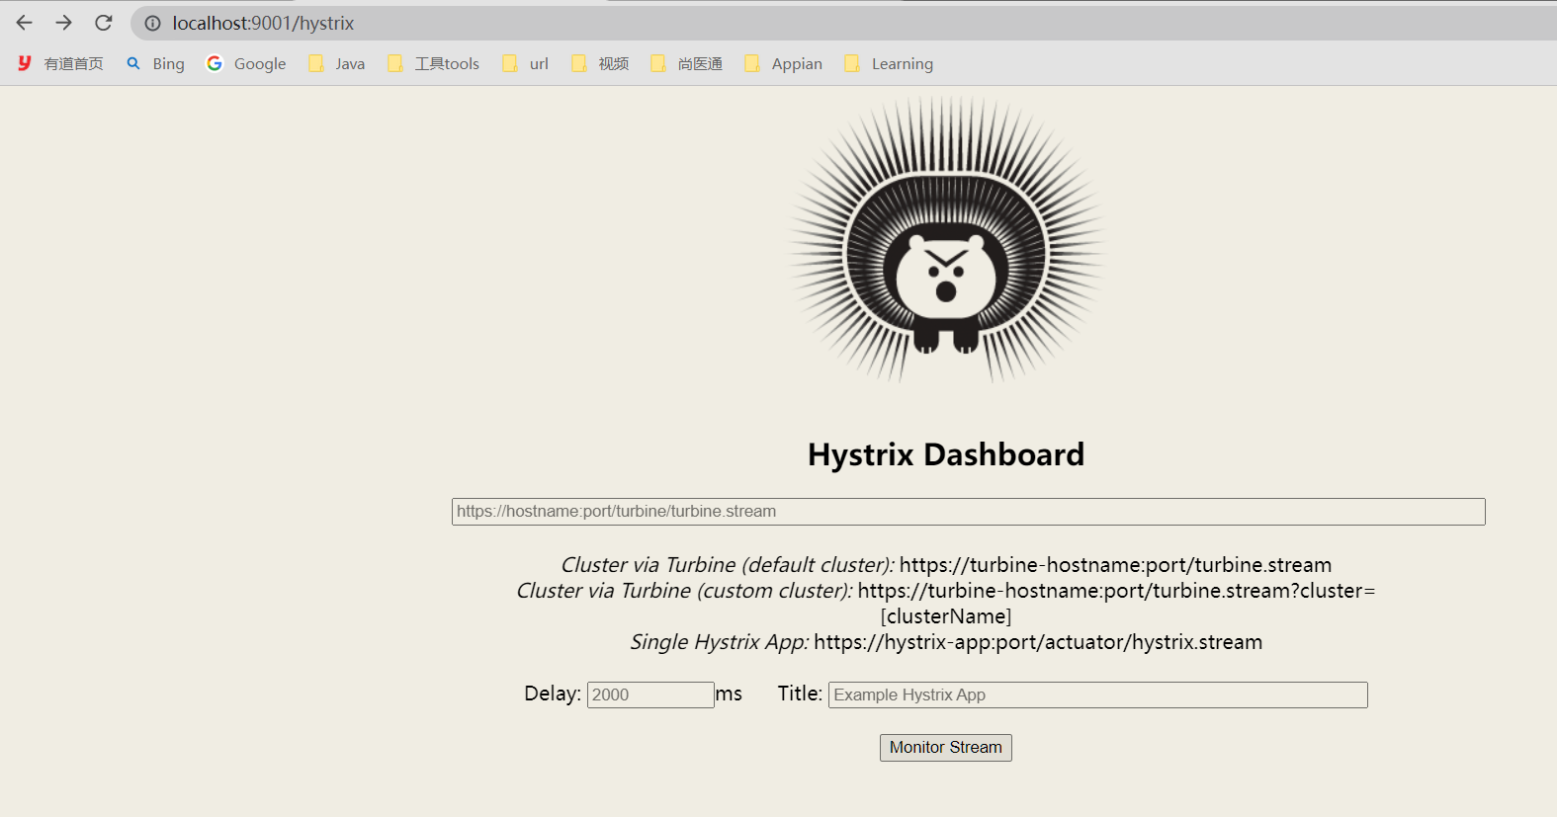Go forward using the browser arrow

point(64,23)
